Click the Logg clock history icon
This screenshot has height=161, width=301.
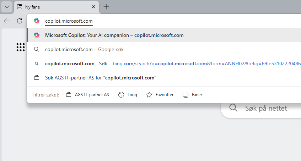[x=121, y=95]
